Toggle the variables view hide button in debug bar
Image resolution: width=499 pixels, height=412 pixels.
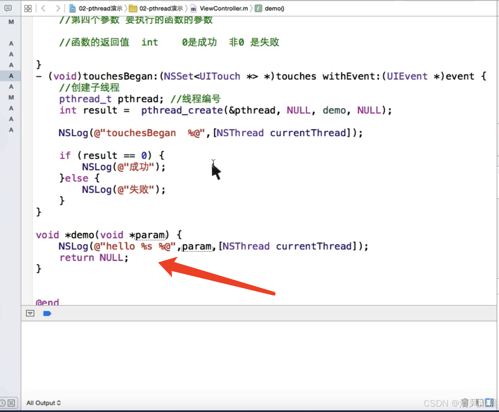coord(30,313)
